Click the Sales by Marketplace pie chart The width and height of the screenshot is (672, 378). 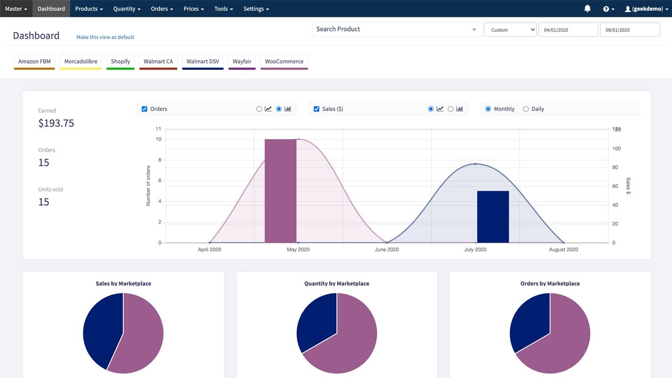[123, 333]
